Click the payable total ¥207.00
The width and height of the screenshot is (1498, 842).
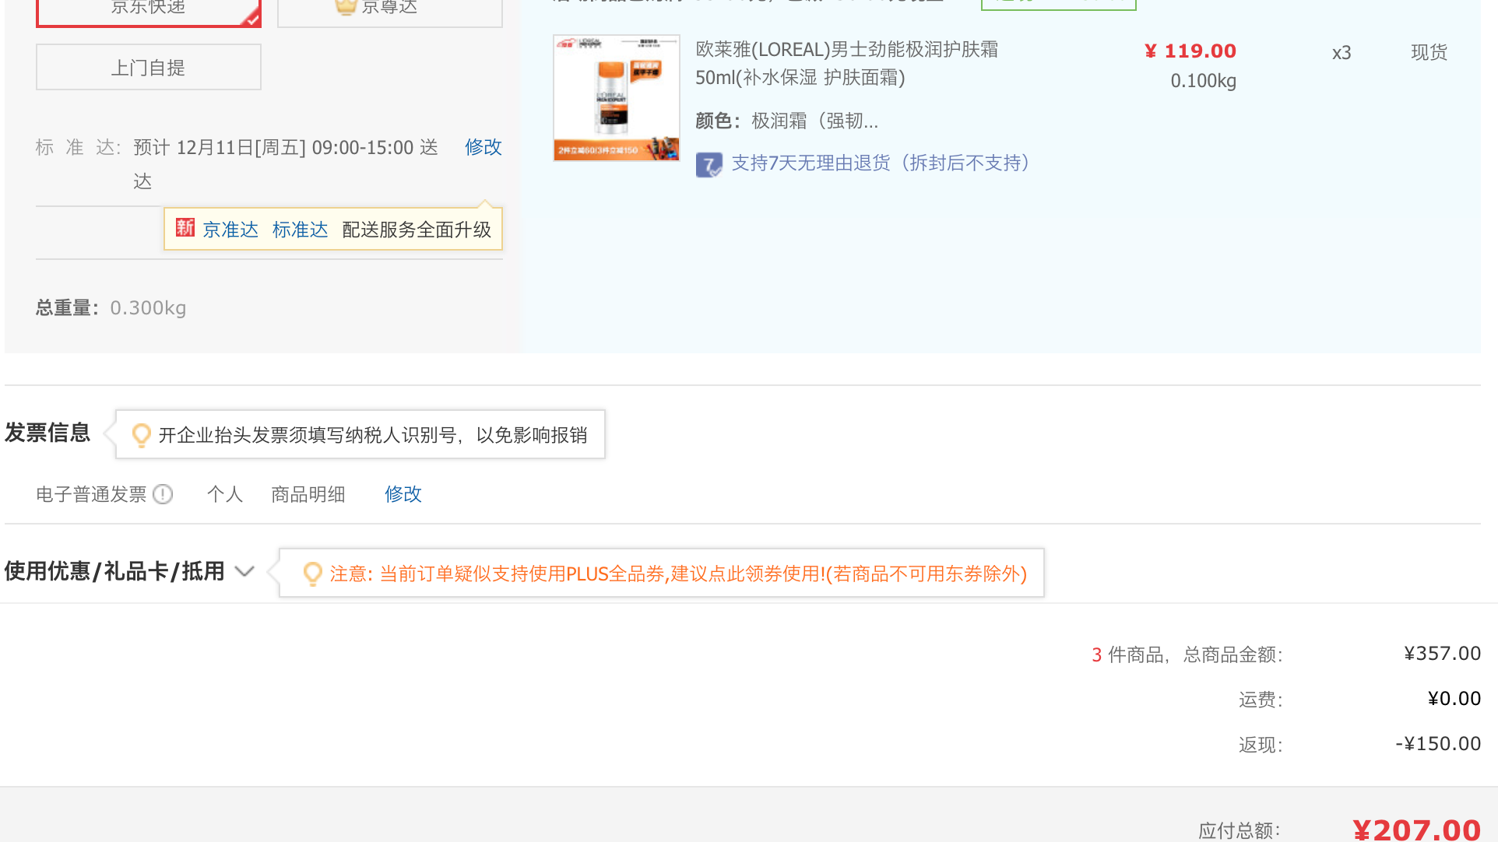click(x=1416, y=830)
